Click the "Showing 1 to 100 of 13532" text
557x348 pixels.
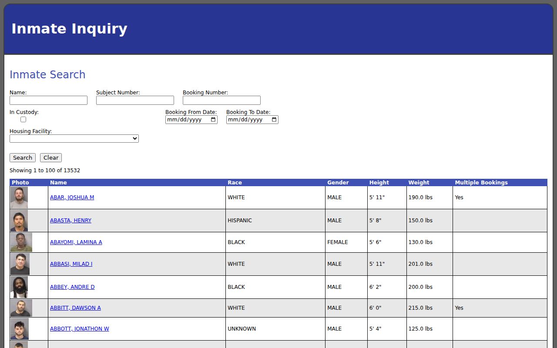coord(45,171)
